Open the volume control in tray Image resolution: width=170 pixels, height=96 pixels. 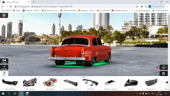pos(149,94)
